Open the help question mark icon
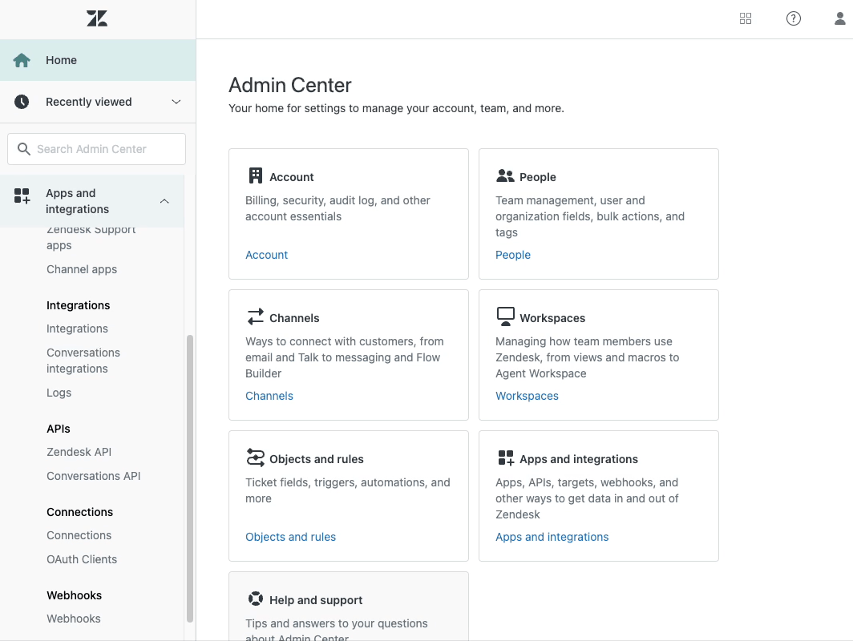Image resolution: width=853 pixels, height=641 pixels. (x=794, y=18)
